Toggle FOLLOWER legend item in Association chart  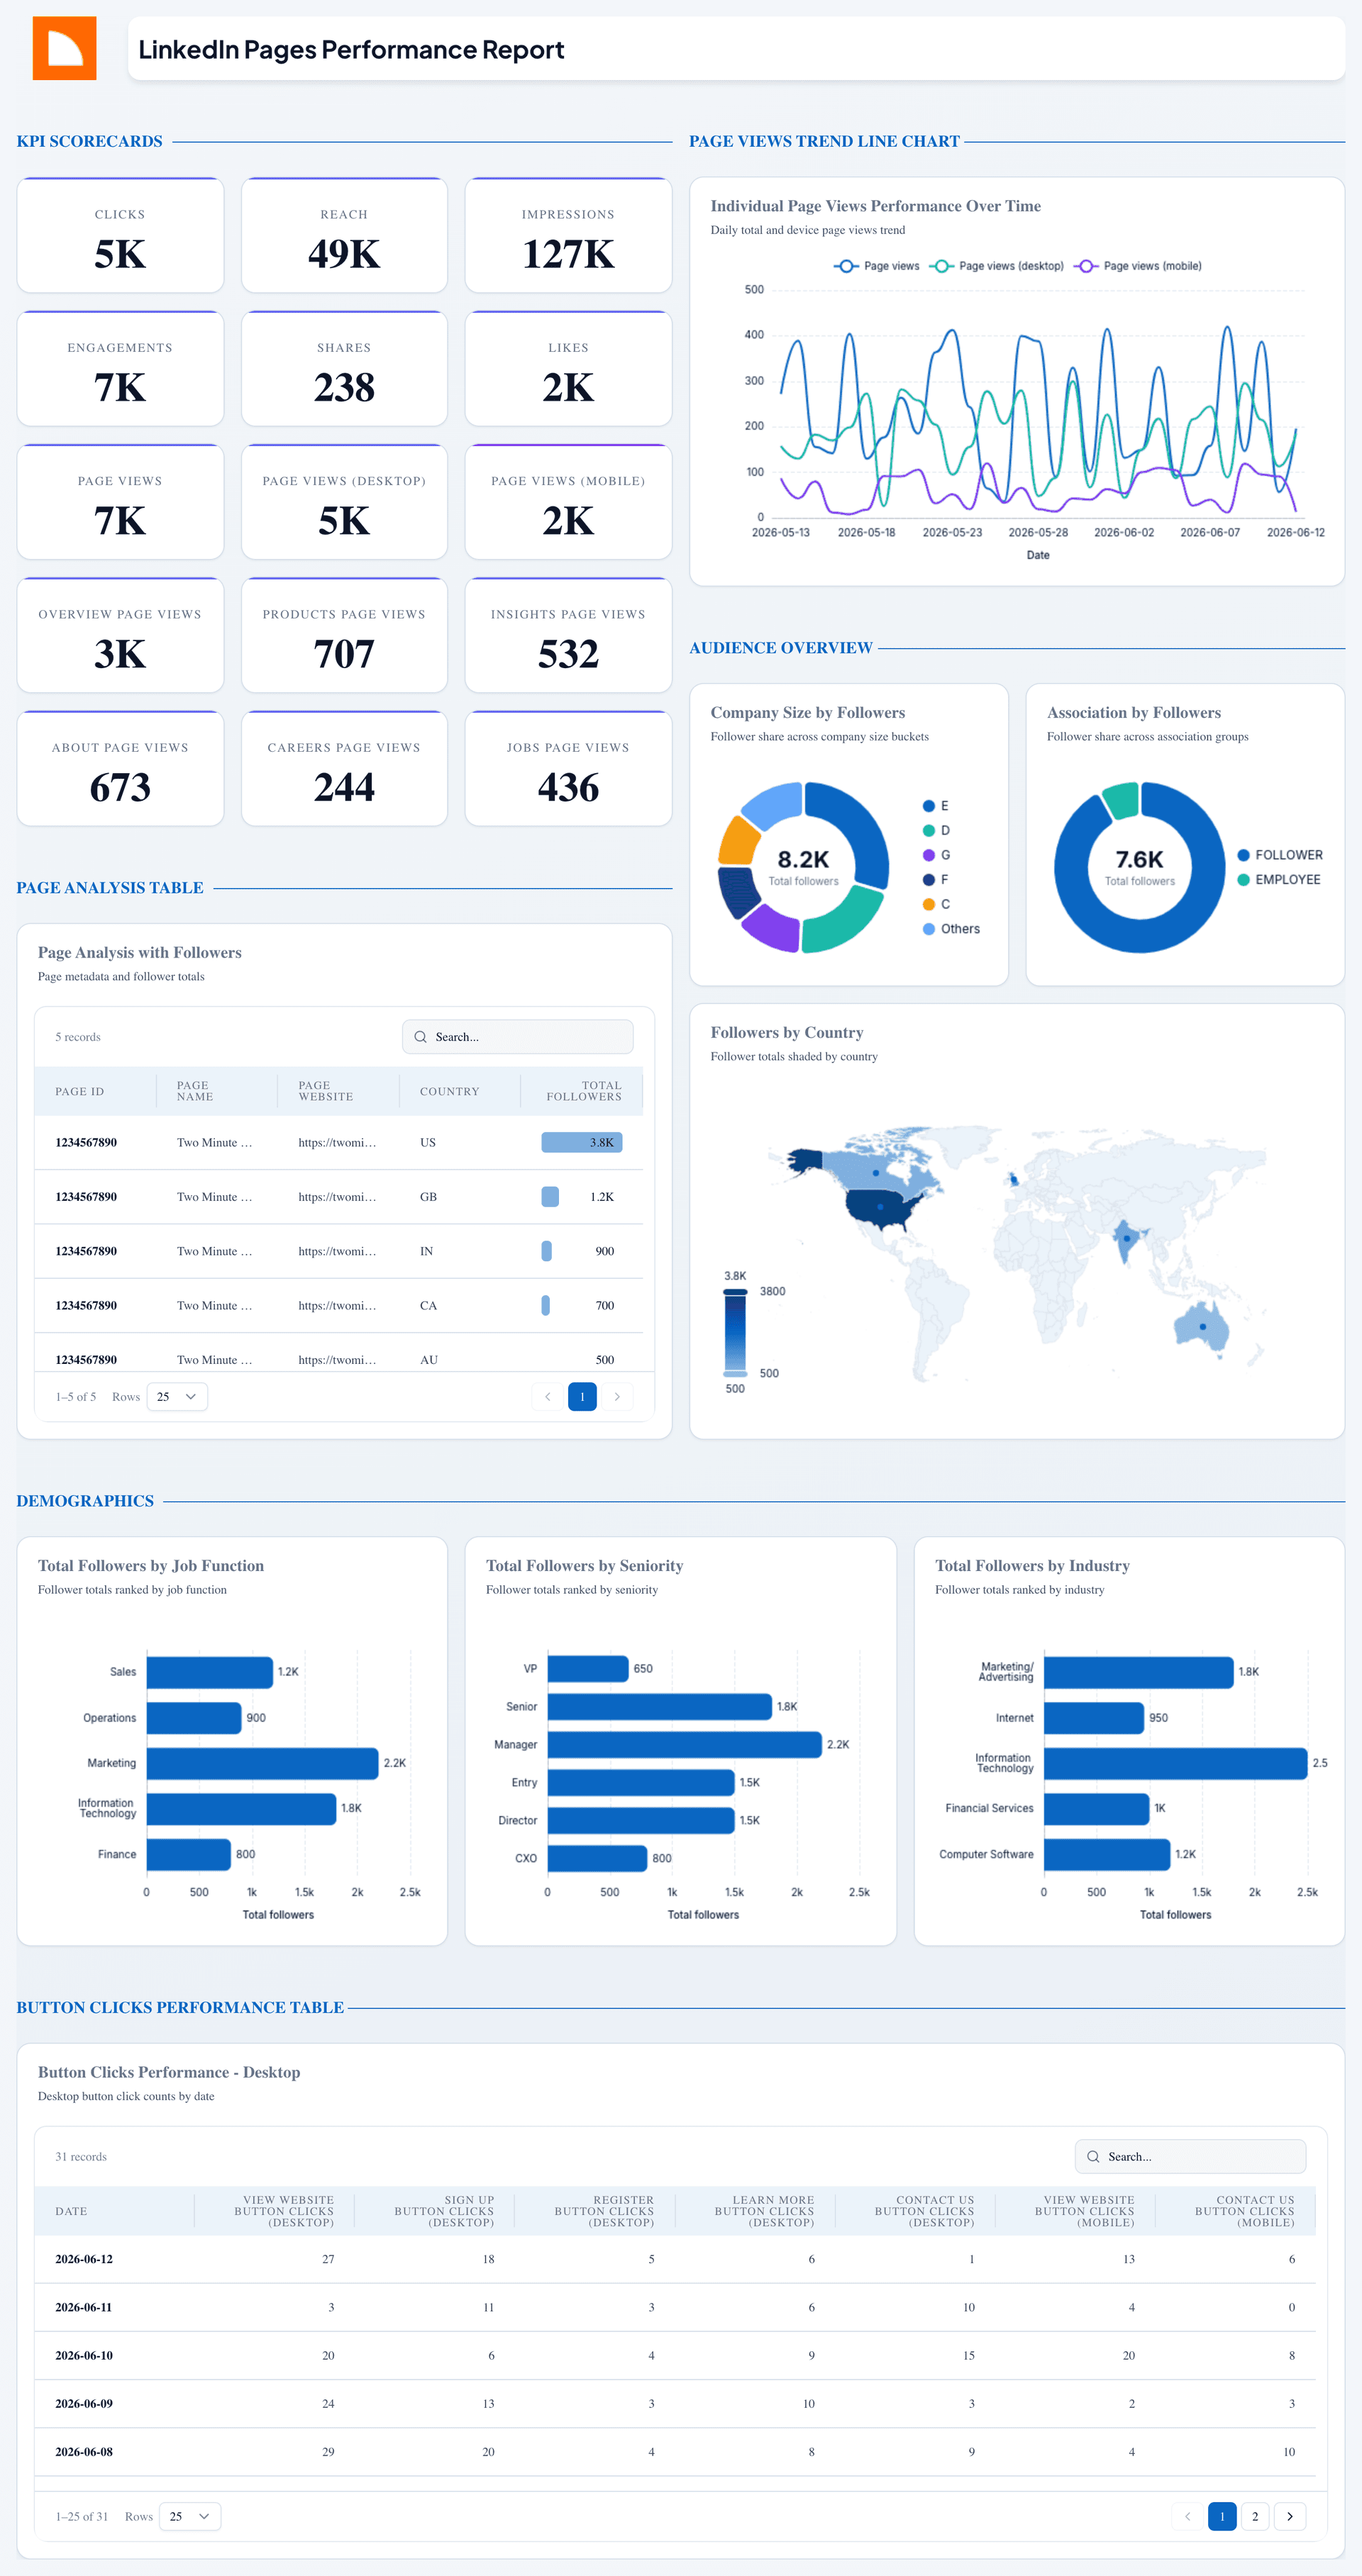(x=1280, y=855)
